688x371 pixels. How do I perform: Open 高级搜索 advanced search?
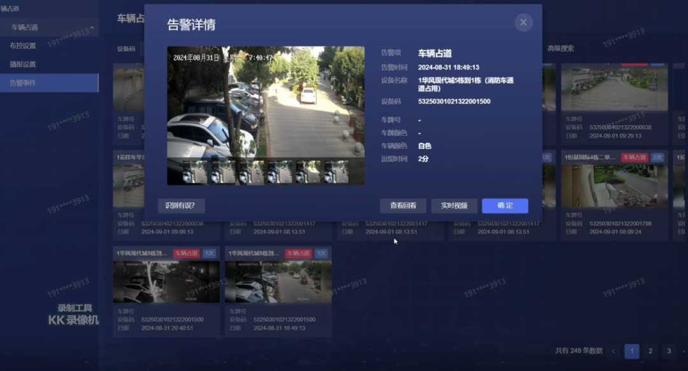561,48
